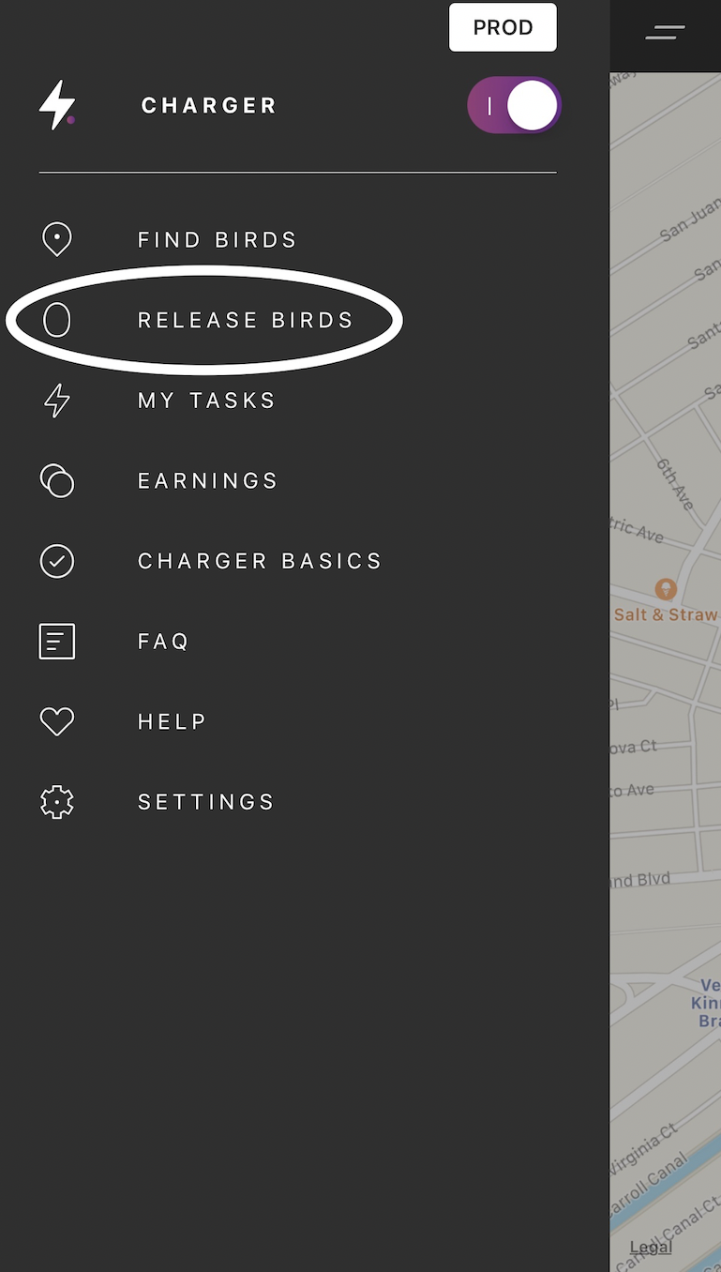Close the side menu via hamburger icon

[665, 33]
